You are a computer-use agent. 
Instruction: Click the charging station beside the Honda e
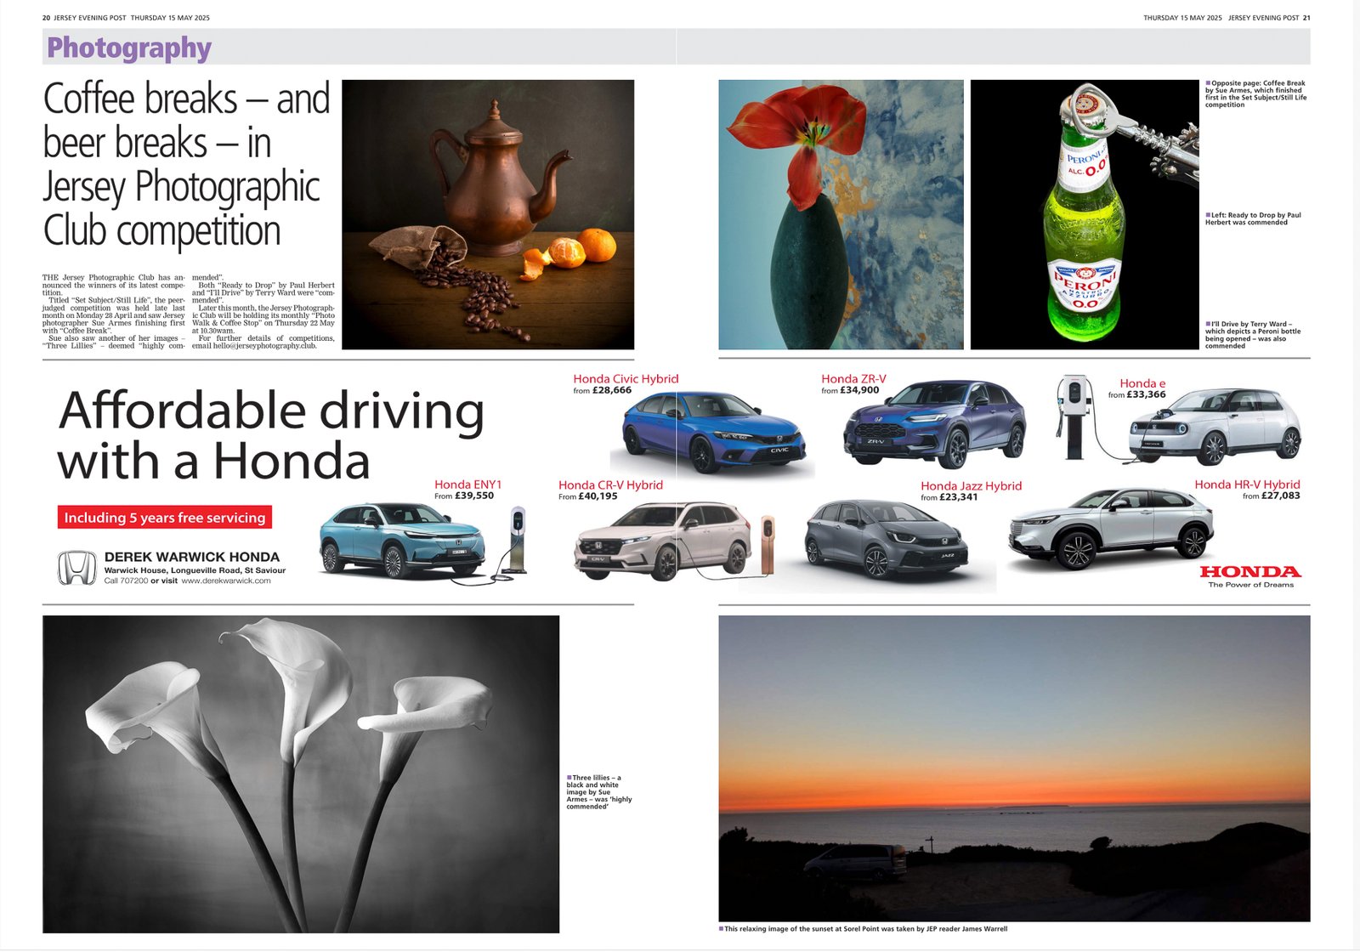[1074, 417]
